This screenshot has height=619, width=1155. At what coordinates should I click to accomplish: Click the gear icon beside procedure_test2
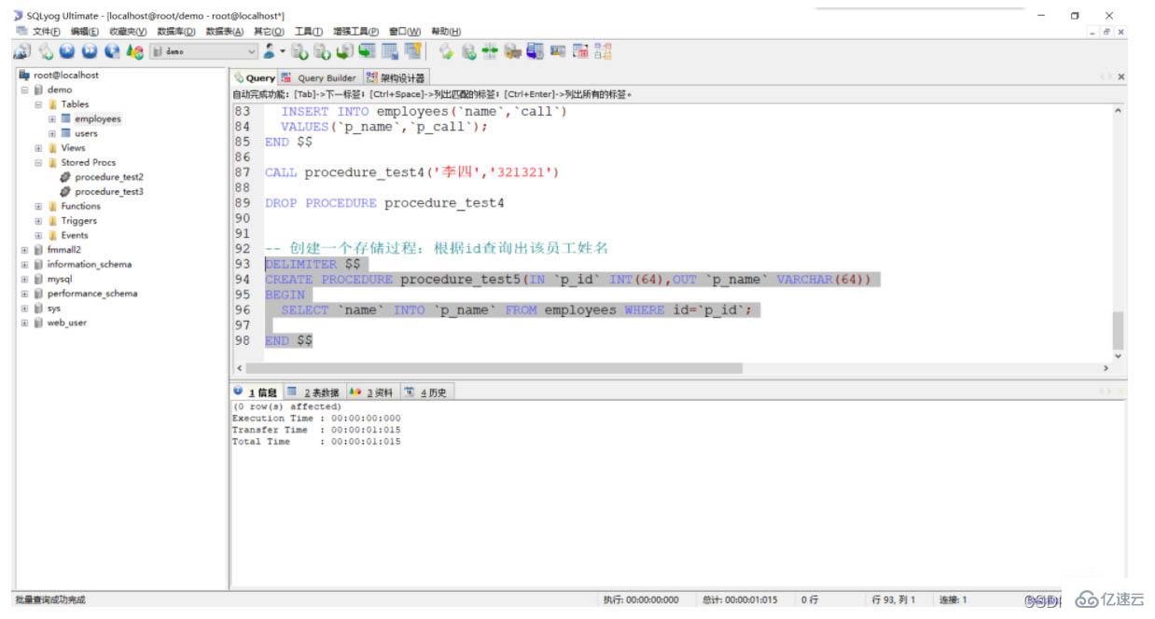tap(65, 177)
